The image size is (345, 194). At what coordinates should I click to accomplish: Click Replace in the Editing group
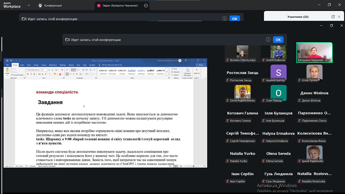176,72
